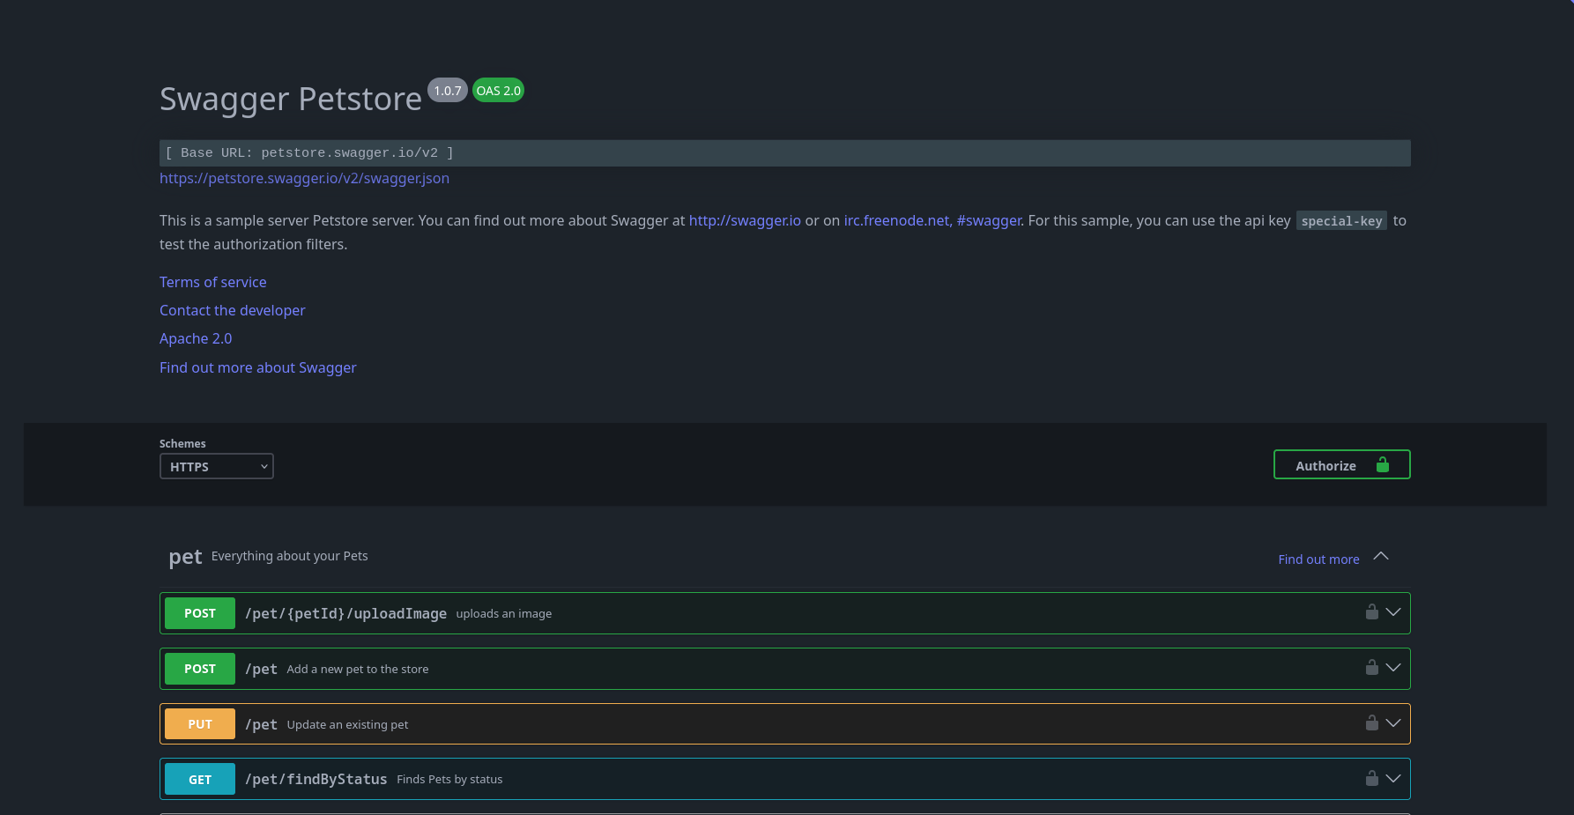This screenshot has width=1574, height=815.
Task: Expand the PUT /pet chevron arrow
Action: point(1393,723)
